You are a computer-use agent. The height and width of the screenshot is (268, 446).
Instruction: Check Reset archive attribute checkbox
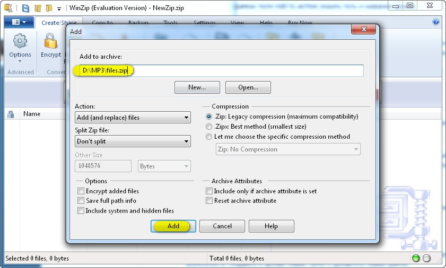[x=209, y=200]
